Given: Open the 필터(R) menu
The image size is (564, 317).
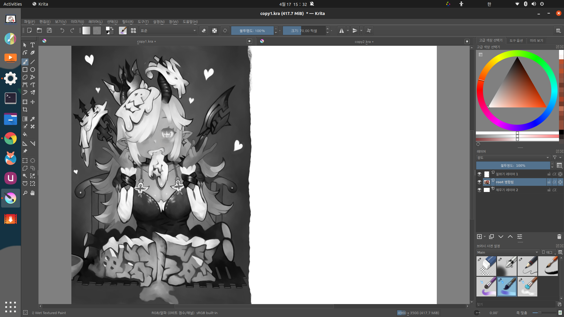Looking at the screenshot, I should [x=128, y=22].
